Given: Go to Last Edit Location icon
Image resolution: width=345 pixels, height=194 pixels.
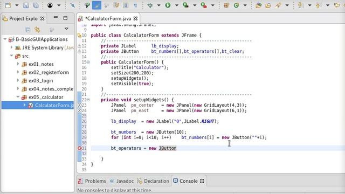Looking at the screenshot, I should pos(336,5).
